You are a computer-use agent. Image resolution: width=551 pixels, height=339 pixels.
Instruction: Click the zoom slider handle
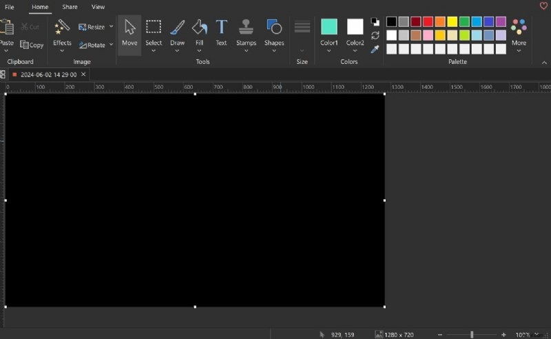pyautogui.click(x=472, y=334)
